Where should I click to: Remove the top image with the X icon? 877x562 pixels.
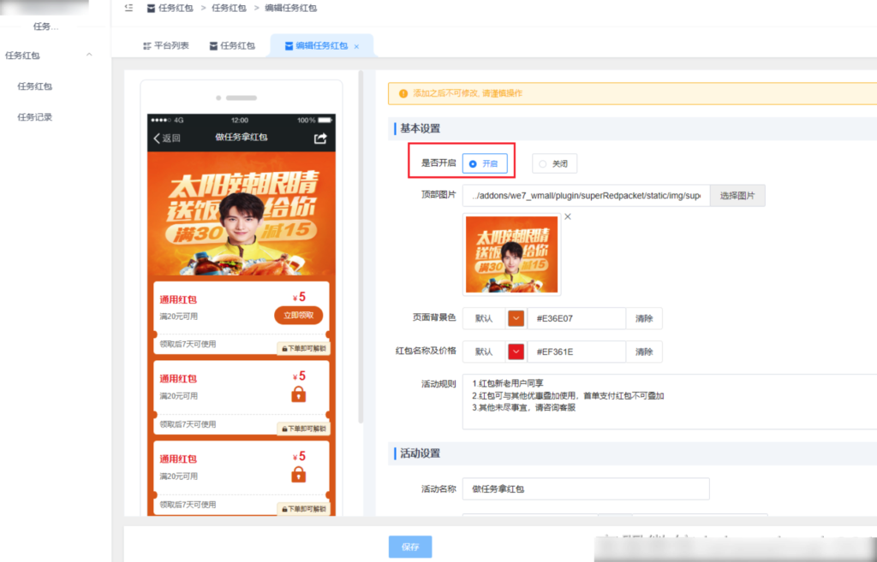(x=568, y=217)
